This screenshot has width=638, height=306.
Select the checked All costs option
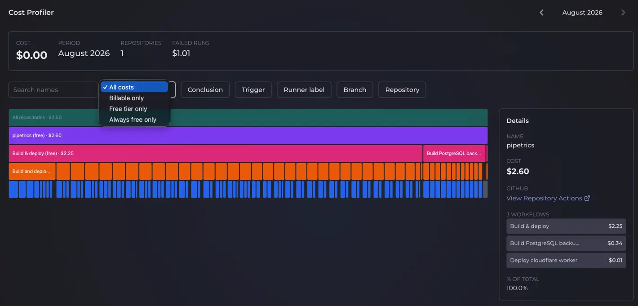[134, 87]
